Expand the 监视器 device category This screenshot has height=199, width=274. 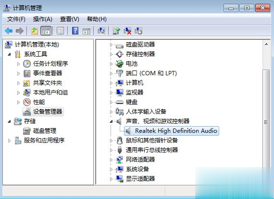point(111,93)
